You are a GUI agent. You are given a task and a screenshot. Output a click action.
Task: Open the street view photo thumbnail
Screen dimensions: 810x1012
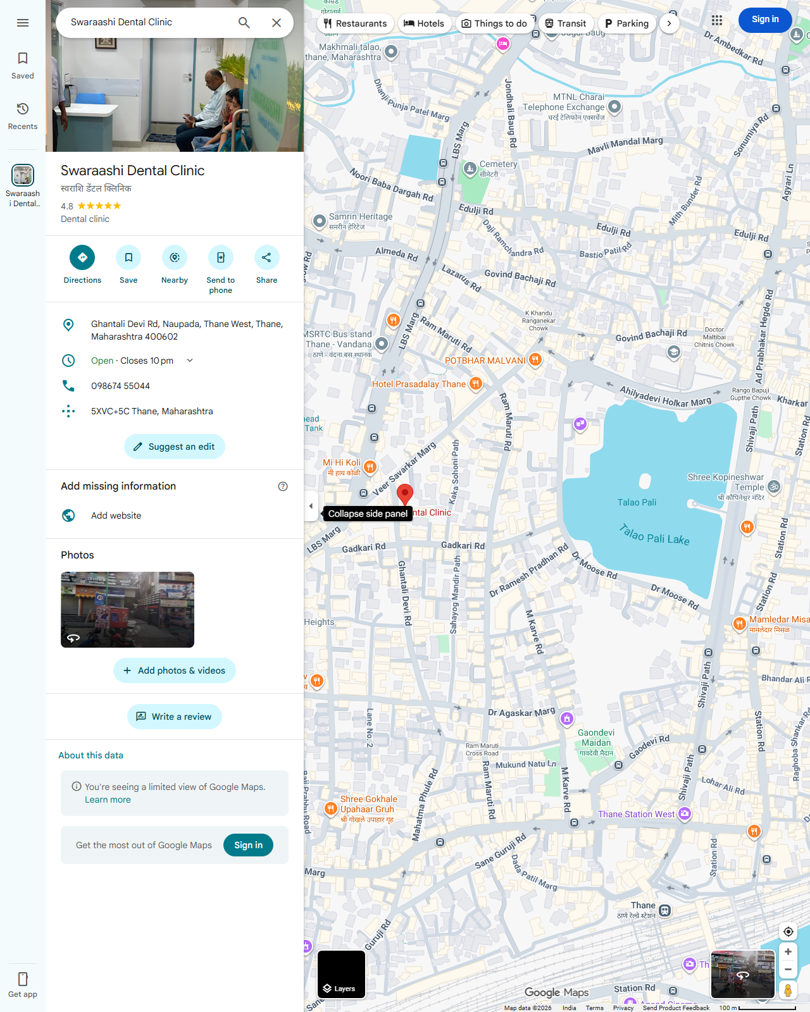(127, 610)
